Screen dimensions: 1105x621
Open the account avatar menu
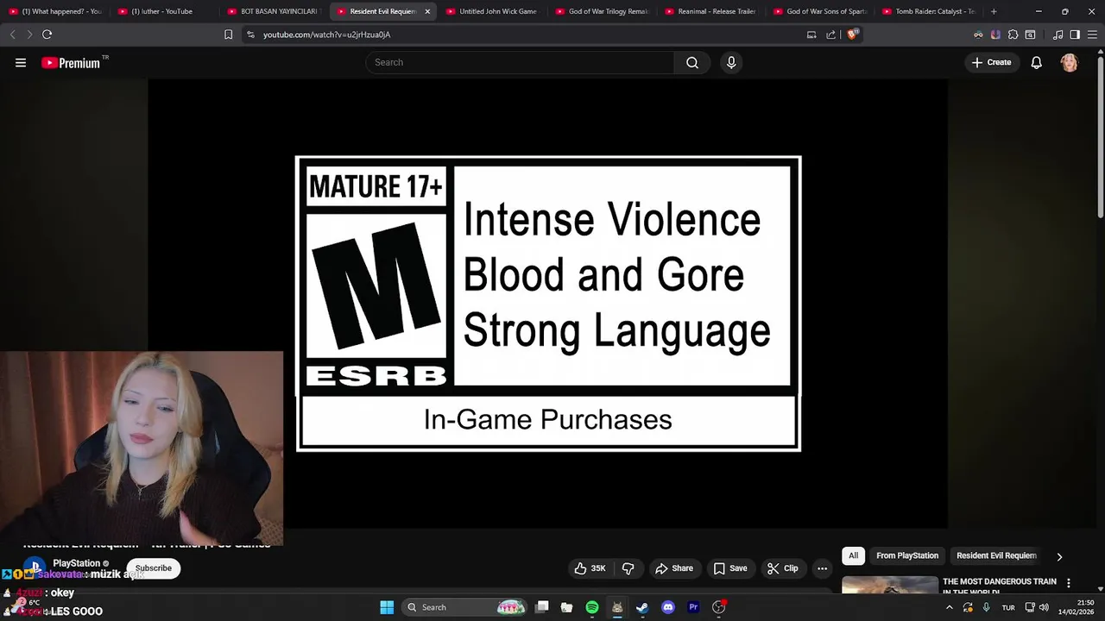(1070, 62)
